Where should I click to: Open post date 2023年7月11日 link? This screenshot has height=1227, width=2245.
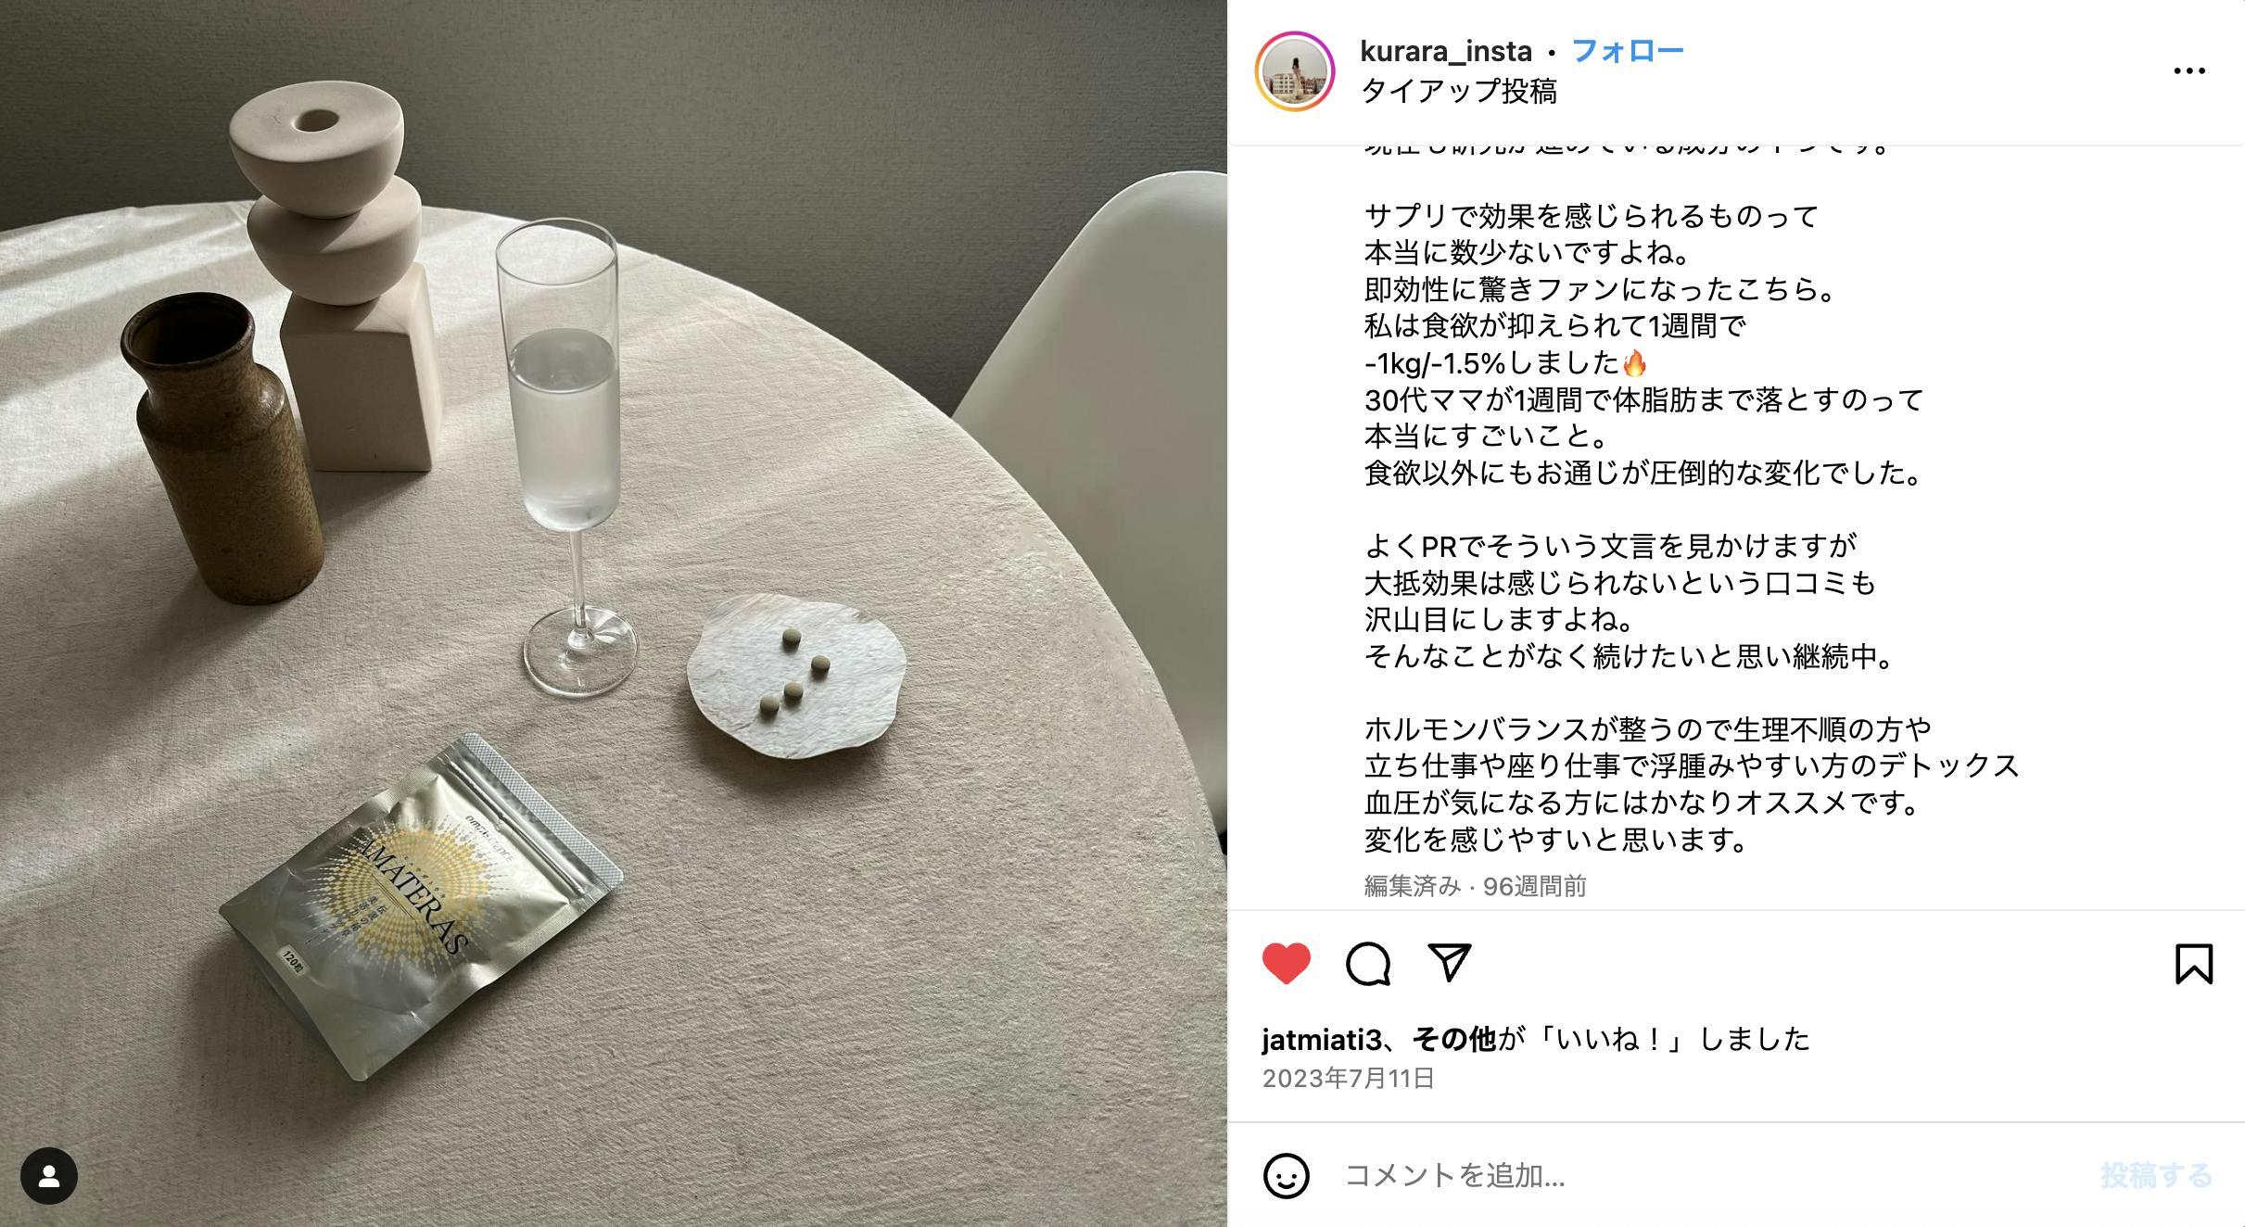click(x=1348, y=1078)
